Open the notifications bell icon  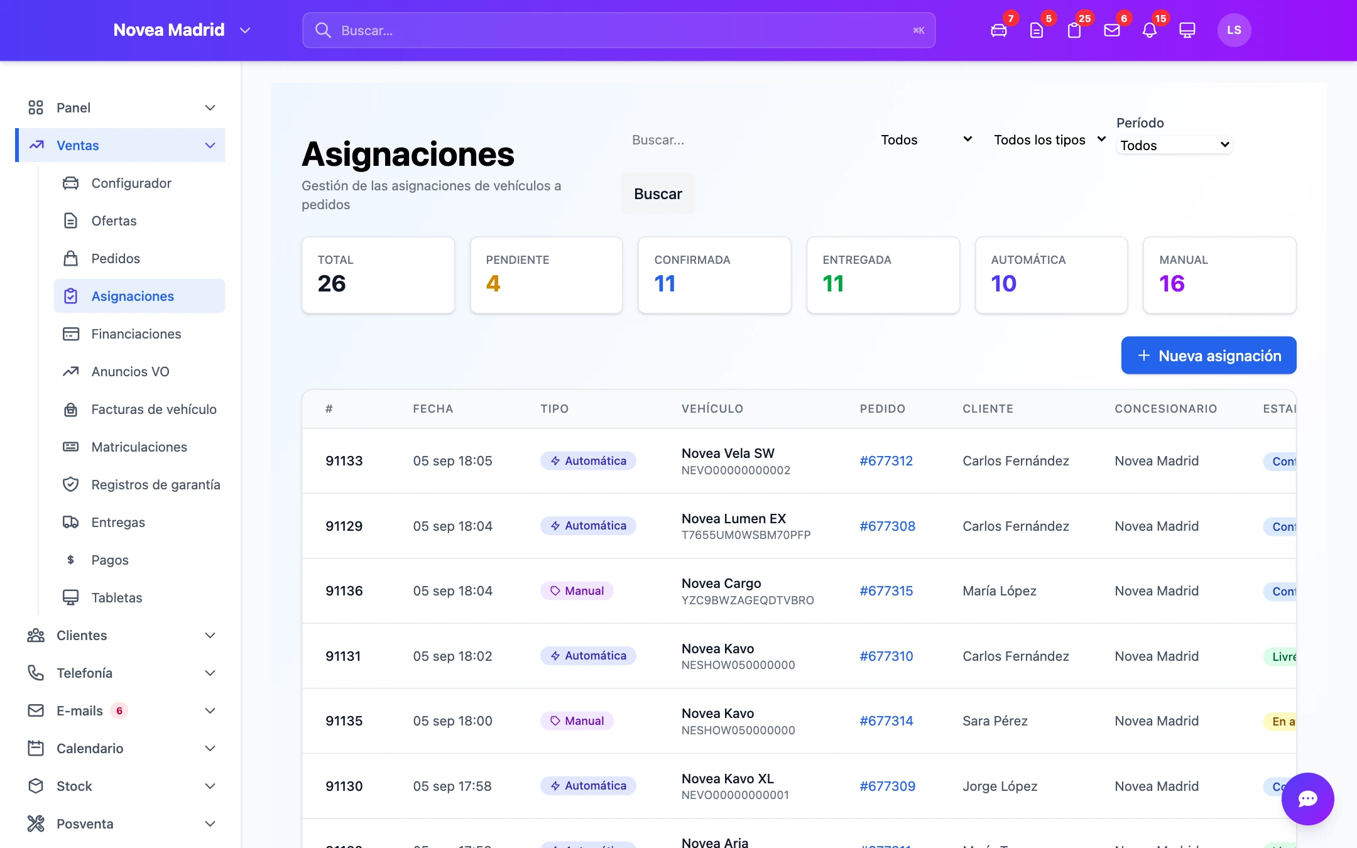pos(1150,30)
